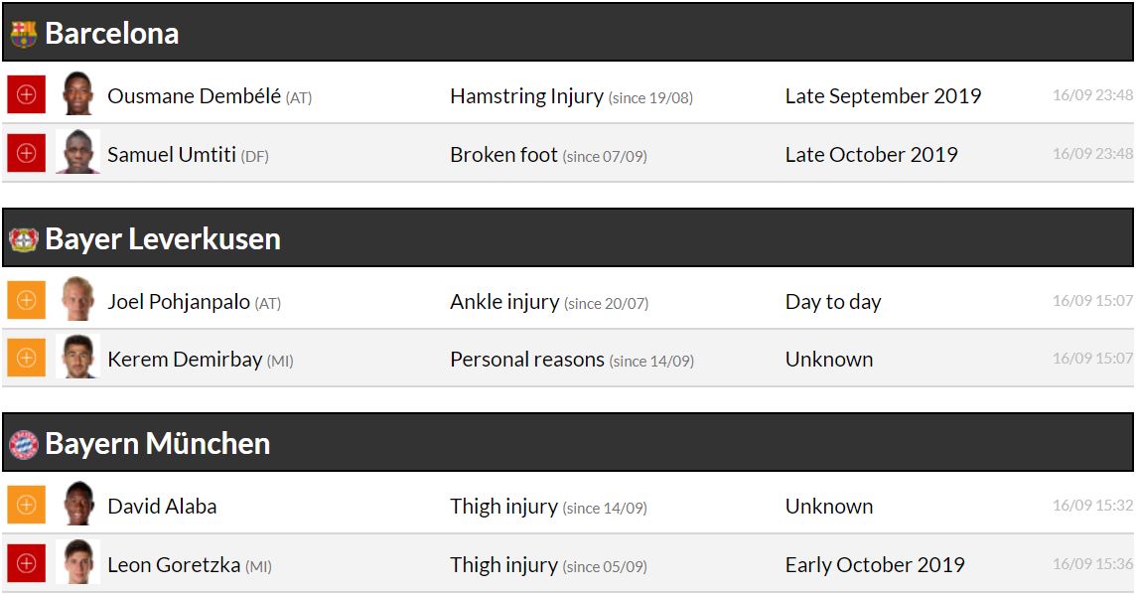Click the Bayer Leverkusen team header title
The height and width of the screenshot is (594, 1137).
tap(163, 239)
